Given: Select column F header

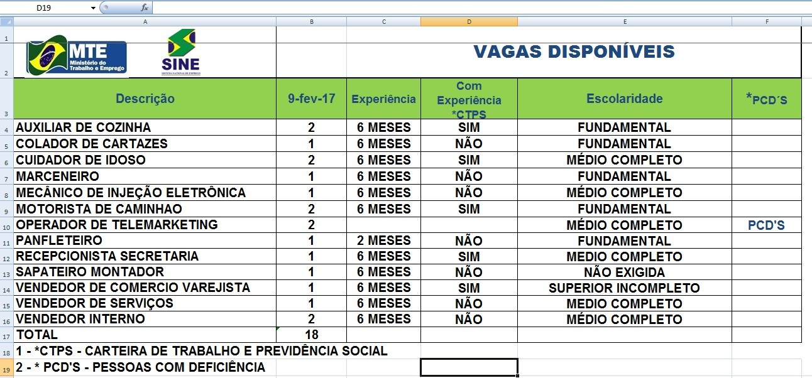Looking at the screenshot, I should [767, 22].
